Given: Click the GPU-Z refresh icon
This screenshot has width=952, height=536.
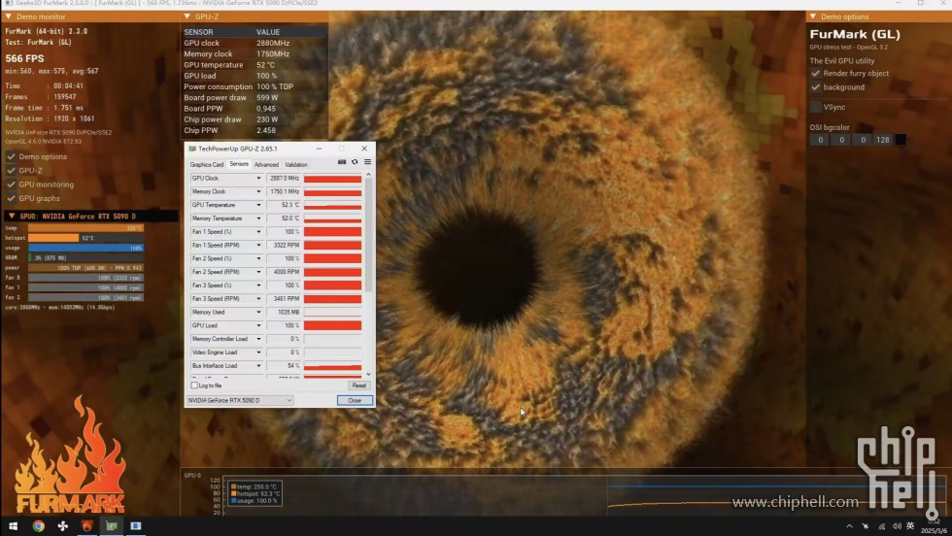Looking at the screenshot, I should pos(355,162).
